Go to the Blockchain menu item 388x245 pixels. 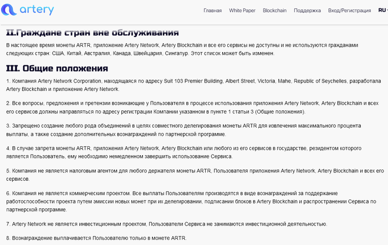[274, 11]
